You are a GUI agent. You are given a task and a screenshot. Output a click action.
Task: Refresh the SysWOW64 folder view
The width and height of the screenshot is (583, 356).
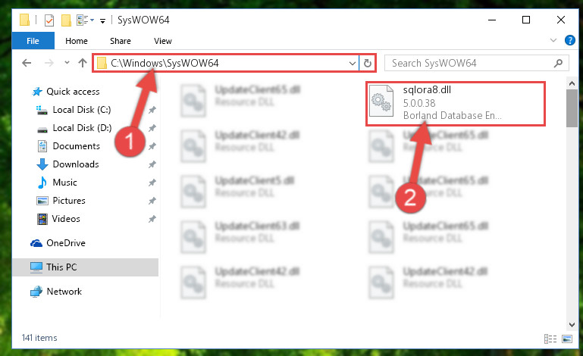368,63
